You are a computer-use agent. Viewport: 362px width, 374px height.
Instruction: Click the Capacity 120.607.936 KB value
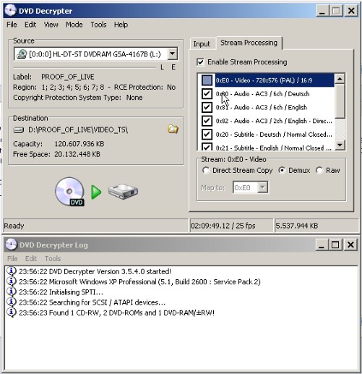pos(79,144)
